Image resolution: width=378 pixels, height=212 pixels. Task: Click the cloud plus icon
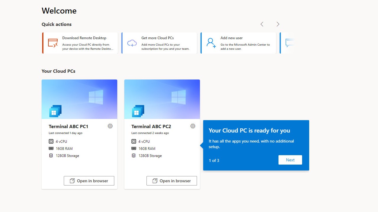(x=132, y=43)
